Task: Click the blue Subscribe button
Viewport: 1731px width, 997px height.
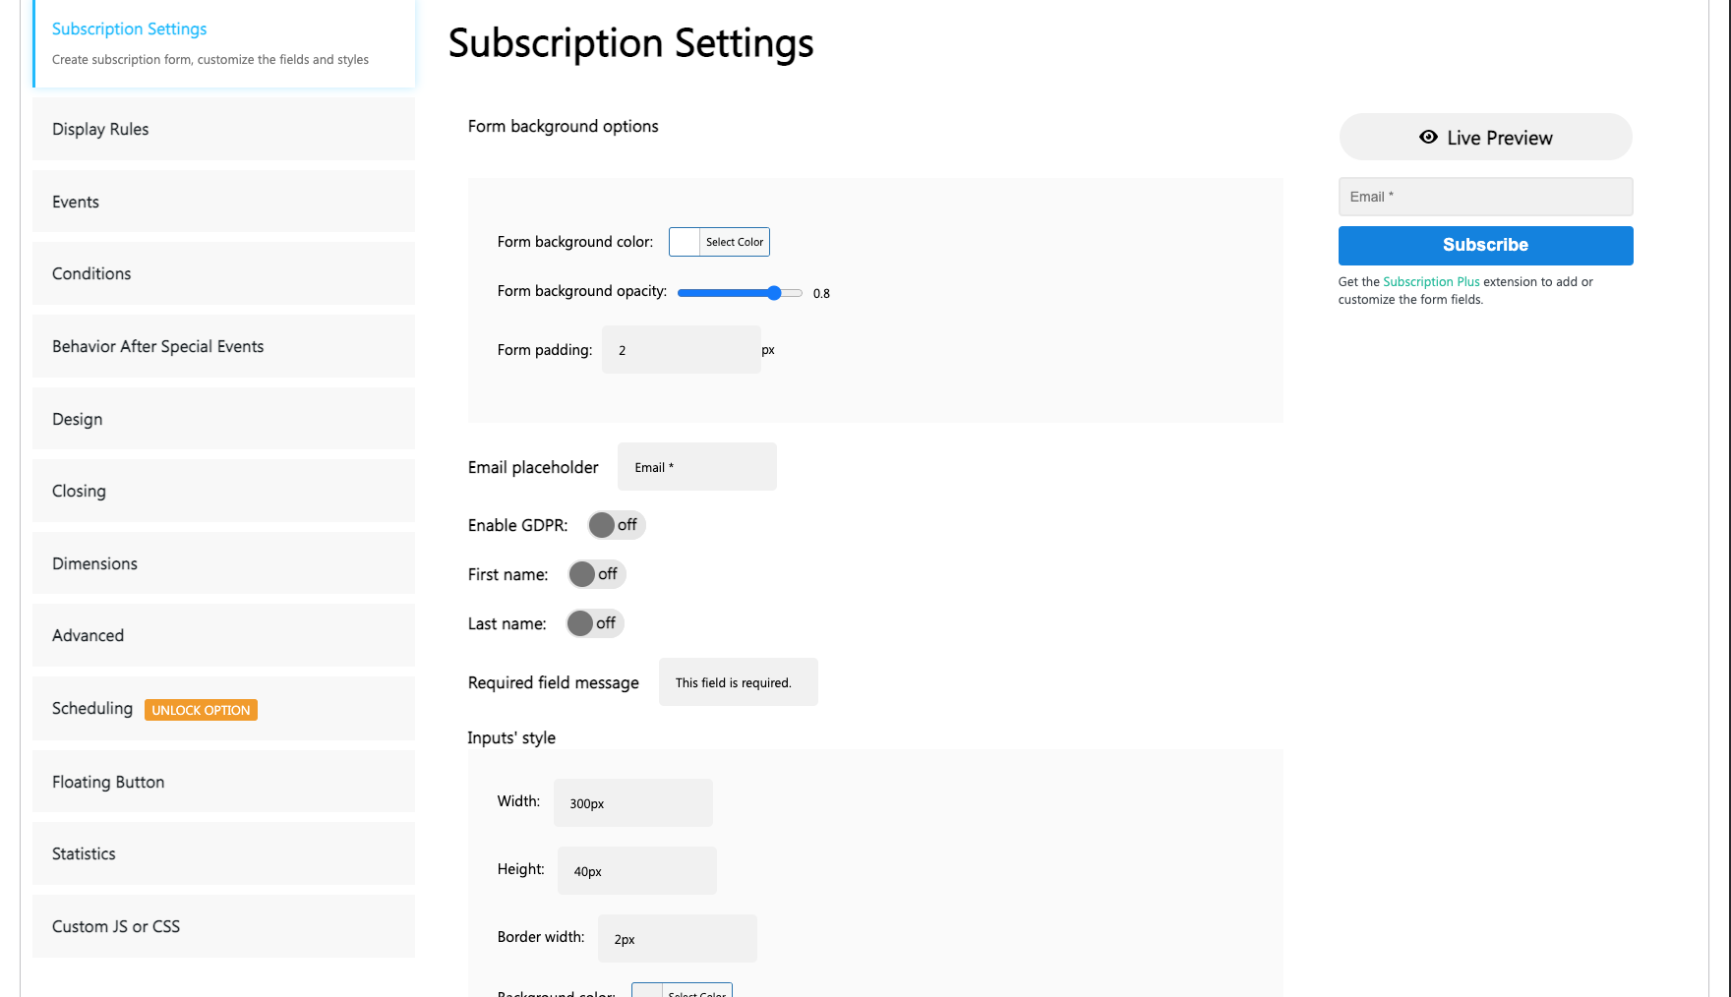Action: pos(1485,245)
